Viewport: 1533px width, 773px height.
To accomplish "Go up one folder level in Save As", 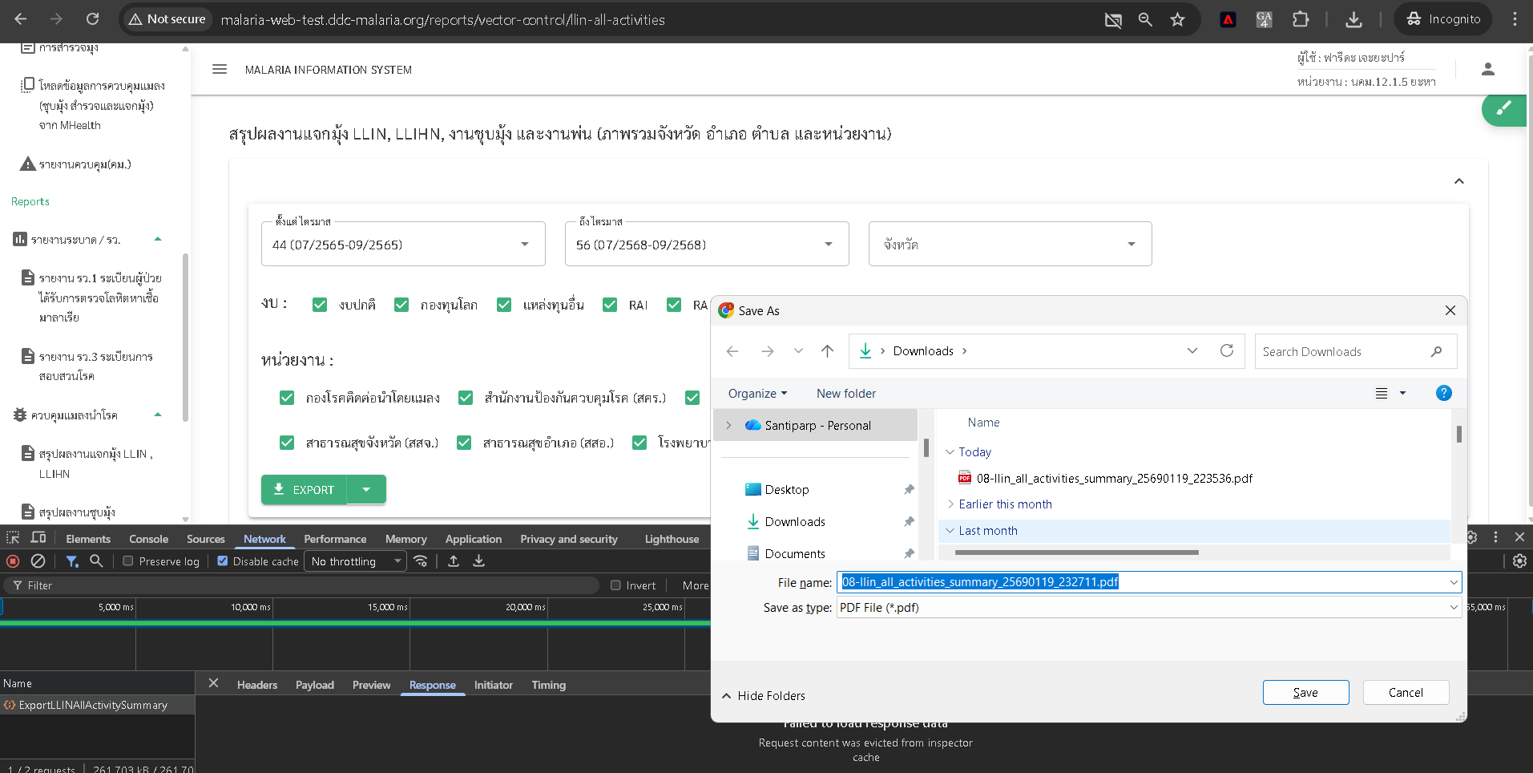I will [827, 351].
